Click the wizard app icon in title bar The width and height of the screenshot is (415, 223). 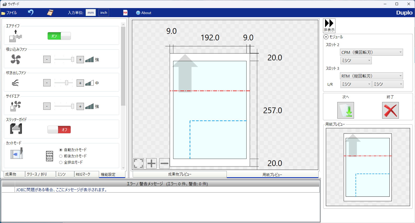coord(4,4)
